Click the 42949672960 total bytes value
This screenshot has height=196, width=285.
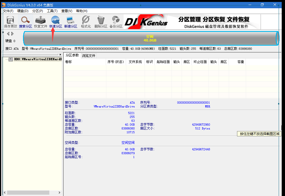point(201,125)
